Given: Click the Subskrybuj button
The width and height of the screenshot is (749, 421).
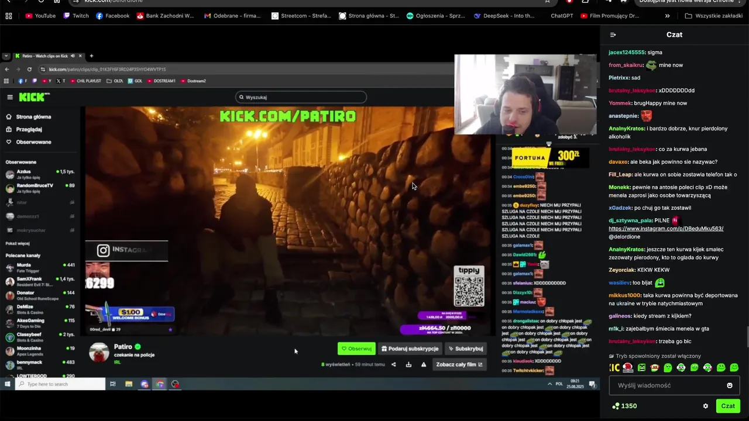Looking at the screenshot, I should click(466, 348).
